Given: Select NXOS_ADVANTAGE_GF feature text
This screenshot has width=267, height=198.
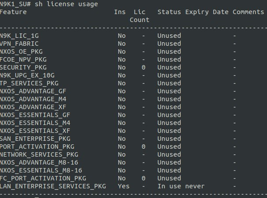Looking at the screenshot, I should click(x=33, y=92).
